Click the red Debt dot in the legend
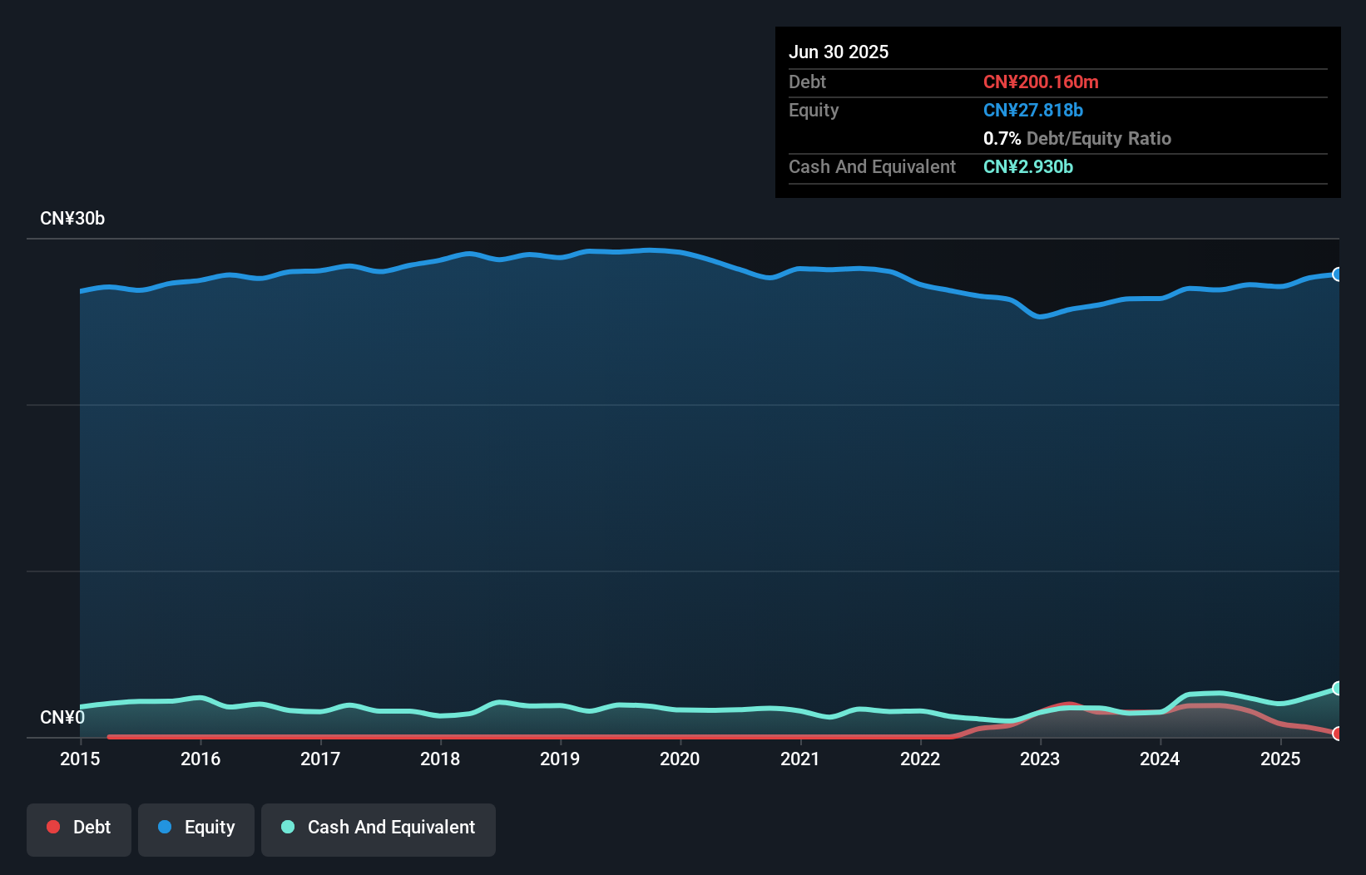This screenshot has width=1366, height=875. tap(53, 827)
